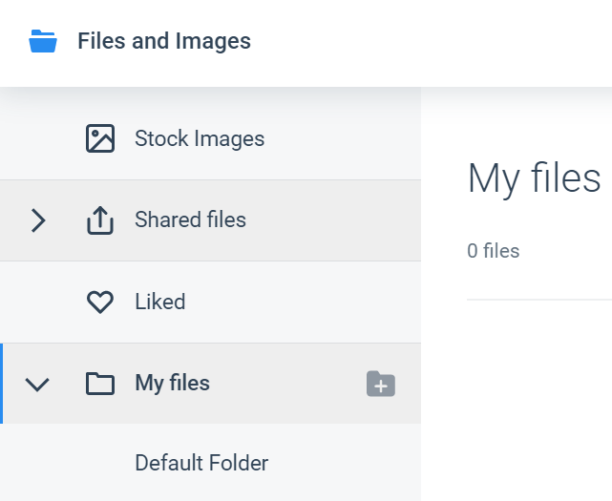Click the Liked heart icon
Viewport: 612px width, 501px height.
tap(100, 302)
